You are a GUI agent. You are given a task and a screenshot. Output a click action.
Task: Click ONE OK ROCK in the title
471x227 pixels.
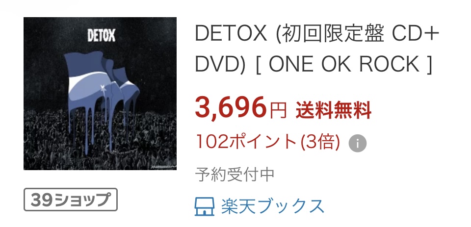pyautogui.click(x=343, y=64)
